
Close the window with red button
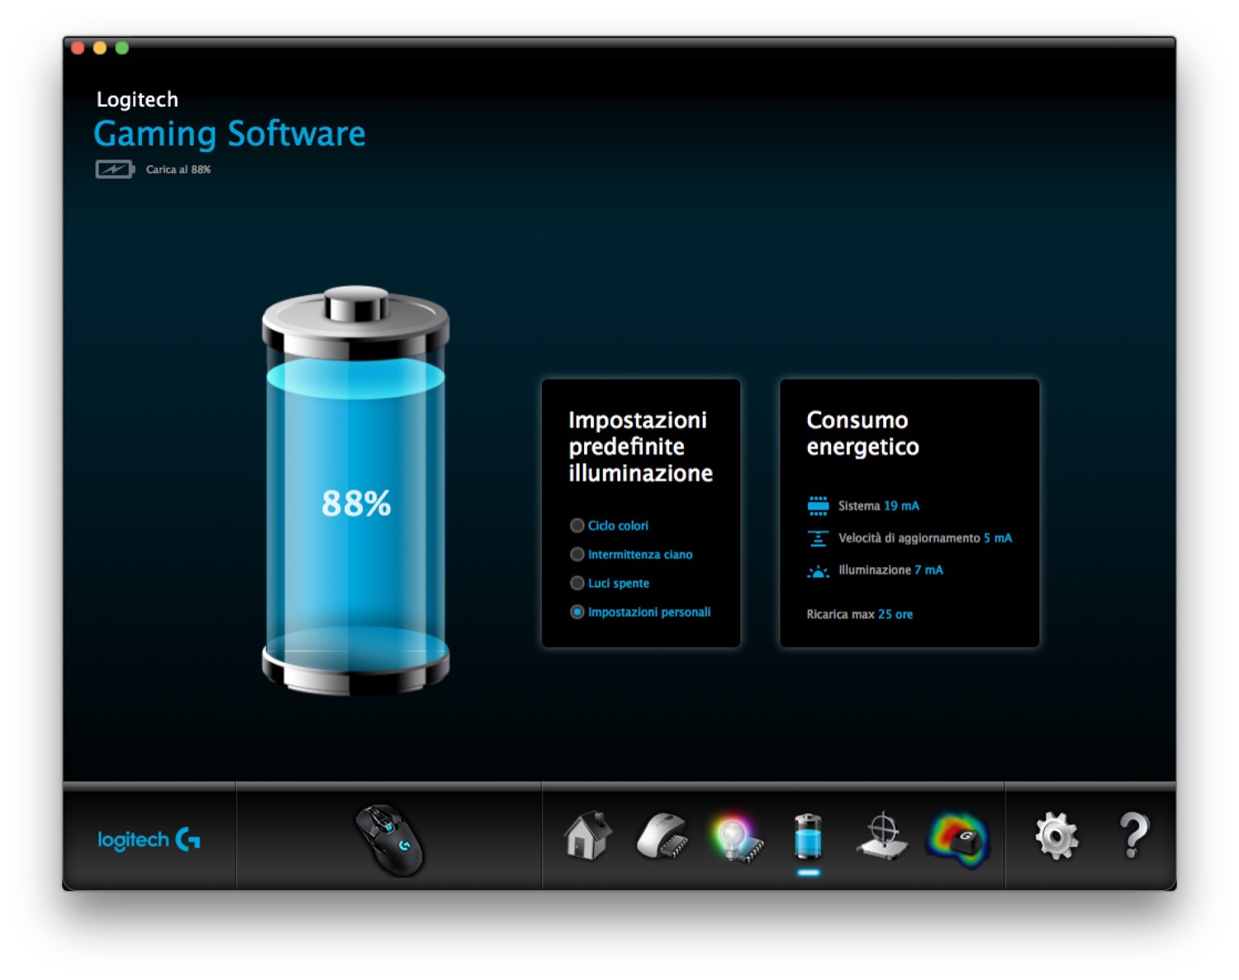click(78, 48)
